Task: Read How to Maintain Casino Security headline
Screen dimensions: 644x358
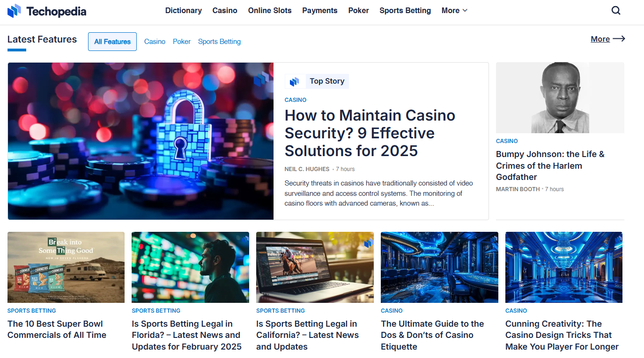Action: [x=370, y=133]
